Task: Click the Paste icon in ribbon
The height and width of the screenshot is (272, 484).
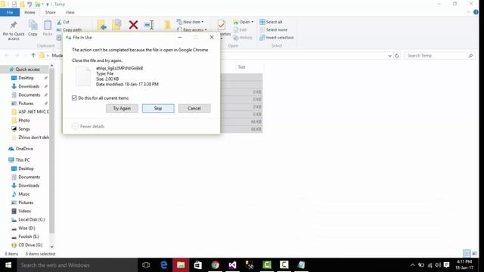Action: point(48,25)
